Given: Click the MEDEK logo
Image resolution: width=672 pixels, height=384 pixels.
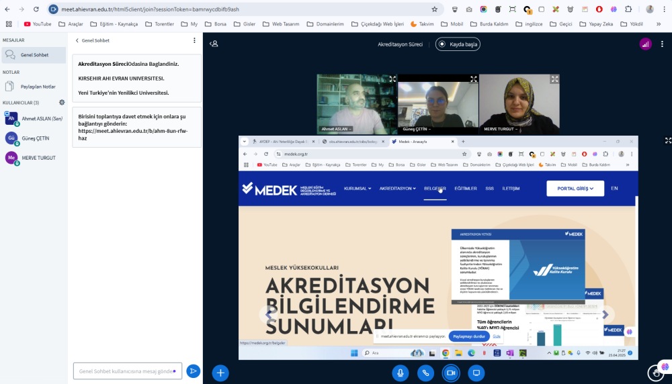Looking at the screenshot, I should point(289,189).
